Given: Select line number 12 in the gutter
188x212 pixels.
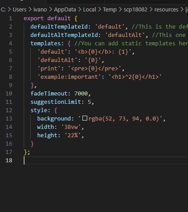Looking at the screenshot, I should coord(9,110).
